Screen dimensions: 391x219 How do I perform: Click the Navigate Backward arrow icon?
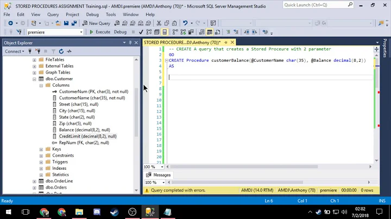(10, 23)
